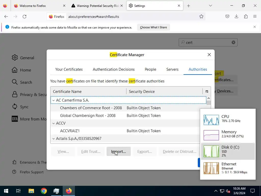Dismiss the data sharing notification bar
Image resolution: width=261 pixels, height=196 pixels.
click(255, 27)
